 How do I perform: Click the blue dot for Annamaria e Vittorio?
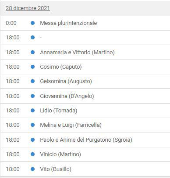point(33,52)
